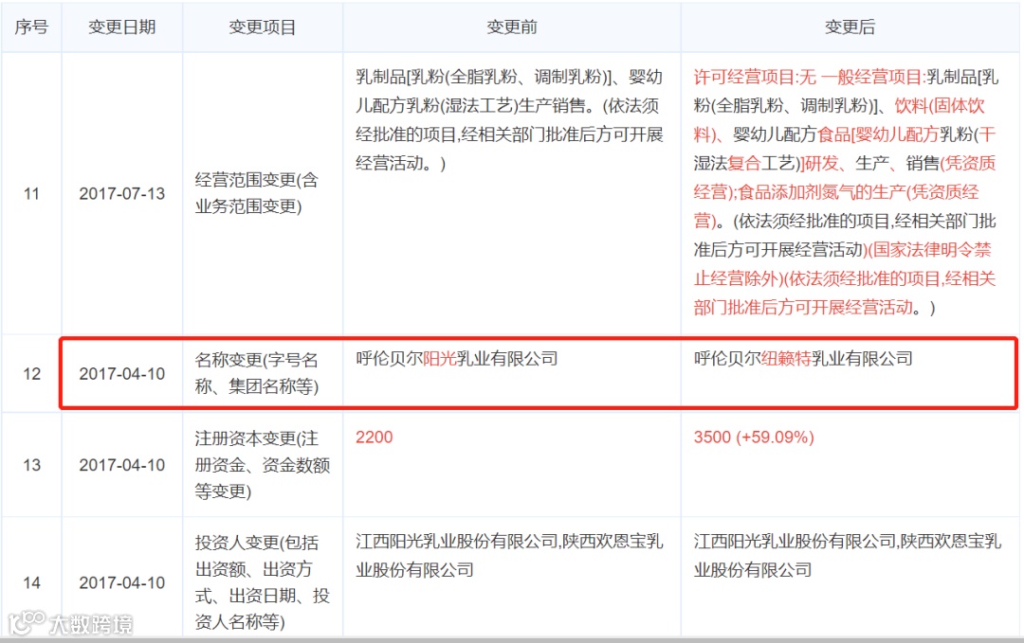Click date 2017-04-10 in row 12
1024x643 pixels.
(x=122, y=374)
